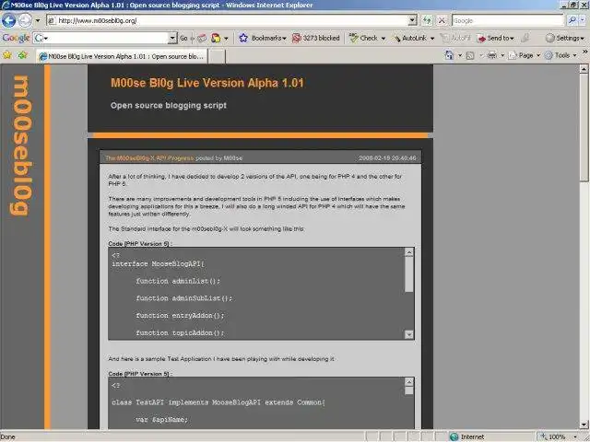Click the Print icon on command bar
Screen dimensions: 590x442
pyautogui.click(x=491, y=55)
